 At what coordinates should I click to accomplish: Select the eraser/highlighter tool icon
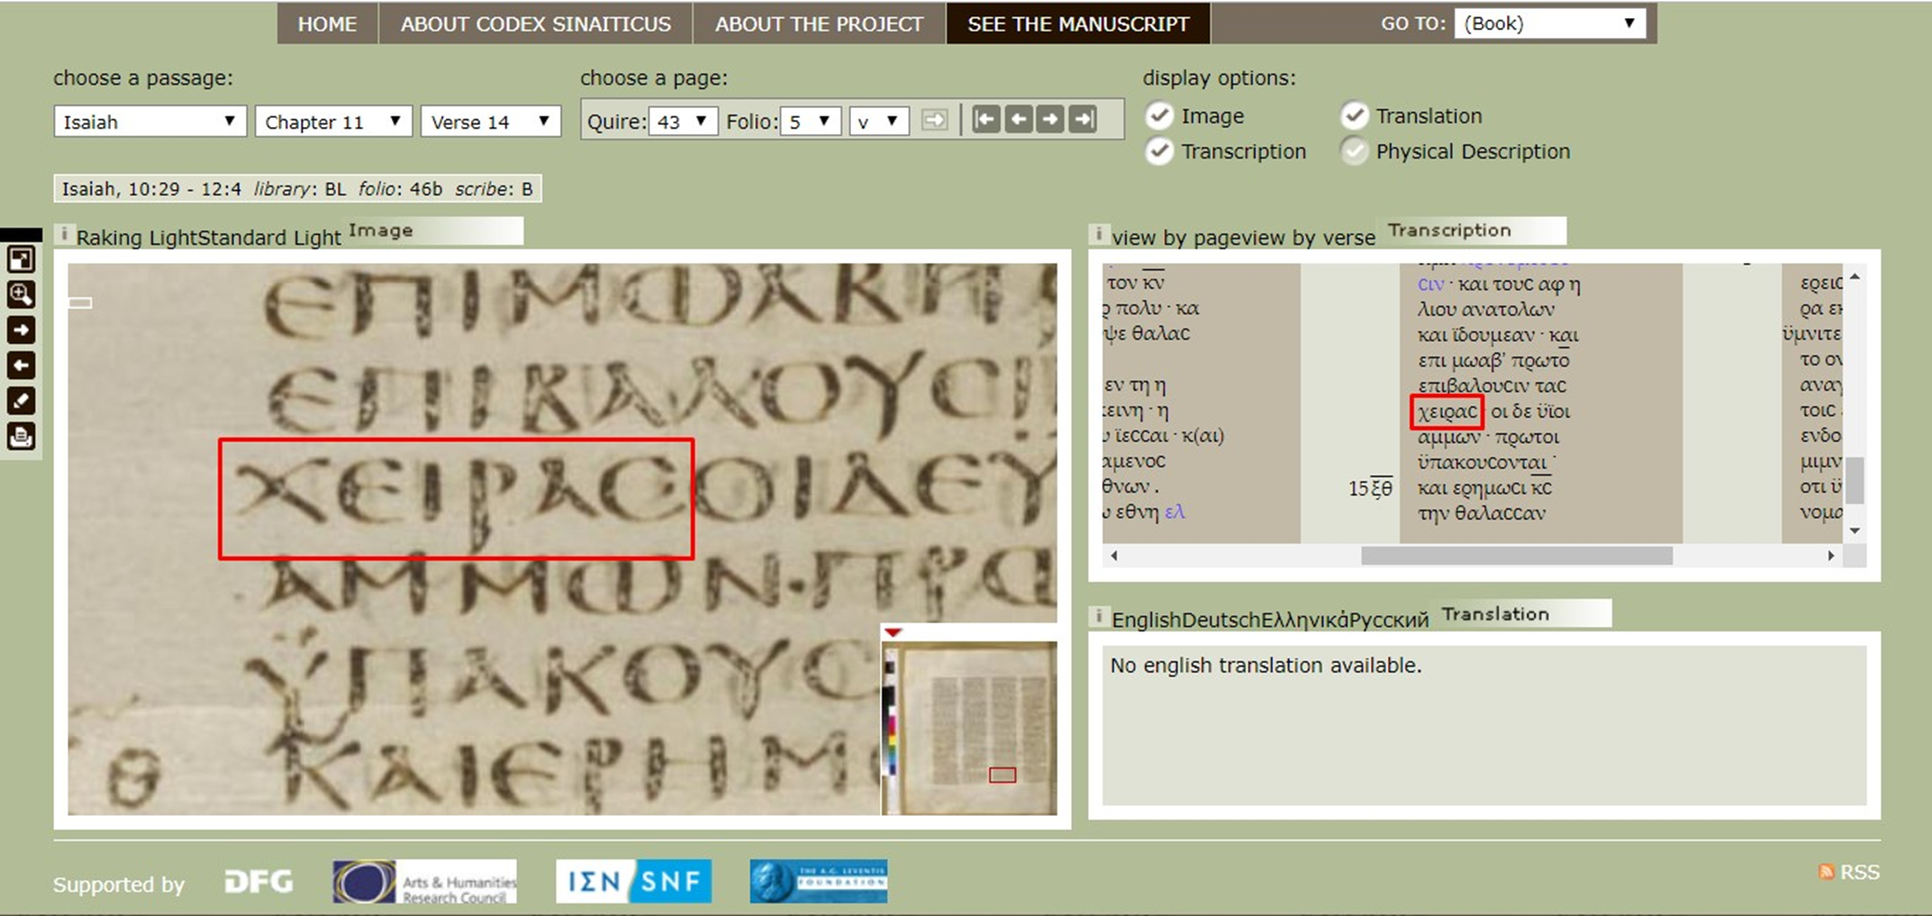tap(21, 401)
